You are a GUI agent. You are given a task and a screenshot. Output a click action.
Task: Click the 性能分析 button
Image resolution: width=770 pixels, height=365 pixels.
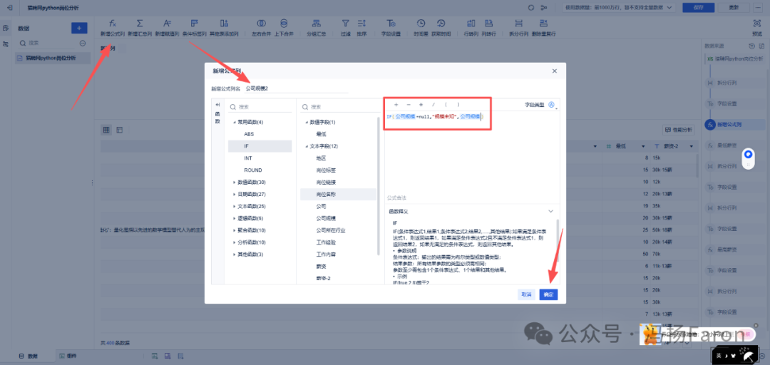coord(678,130)
